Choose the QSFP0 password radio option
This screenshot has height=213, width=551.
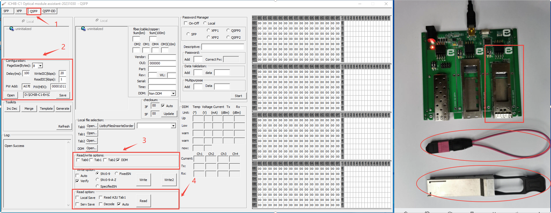tap(228, 30)
